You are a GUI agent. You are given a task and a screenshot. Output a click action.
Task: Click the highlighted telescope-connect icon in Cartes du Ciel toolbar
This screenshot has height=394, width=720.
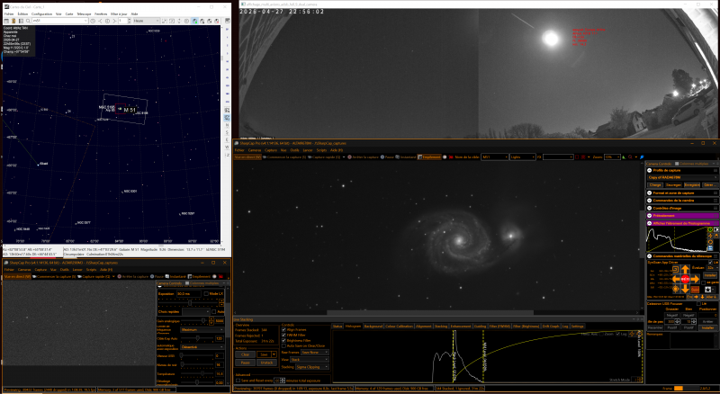(194, 21)
